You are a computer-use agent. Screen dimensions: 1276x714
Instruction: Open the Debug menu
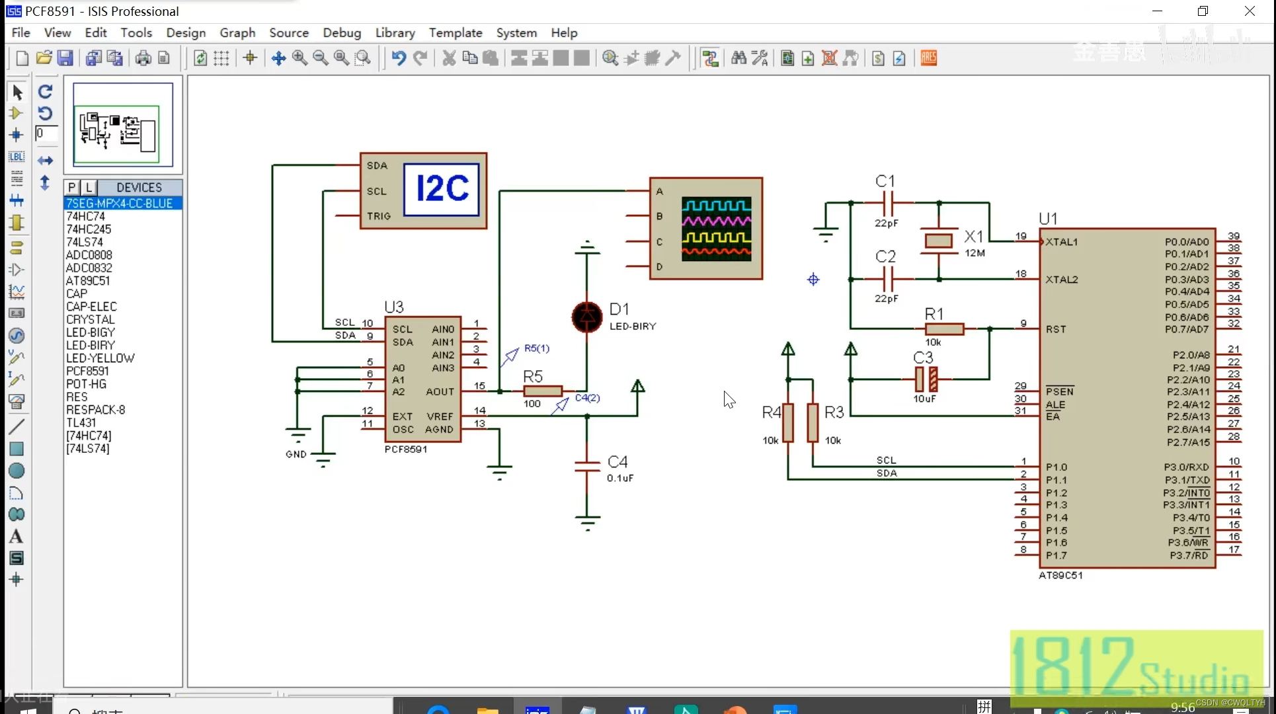pos(342,32)
